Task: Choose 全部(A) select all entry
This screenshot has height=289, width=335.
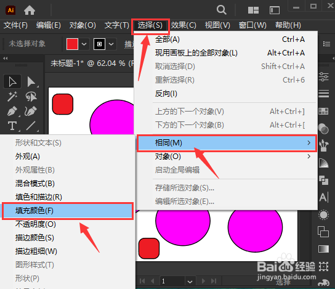Action: tap(227, 39)
